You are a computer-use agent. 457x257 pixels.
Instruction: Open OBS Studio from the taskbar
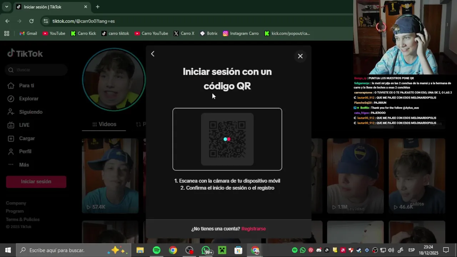coord(189,250)
